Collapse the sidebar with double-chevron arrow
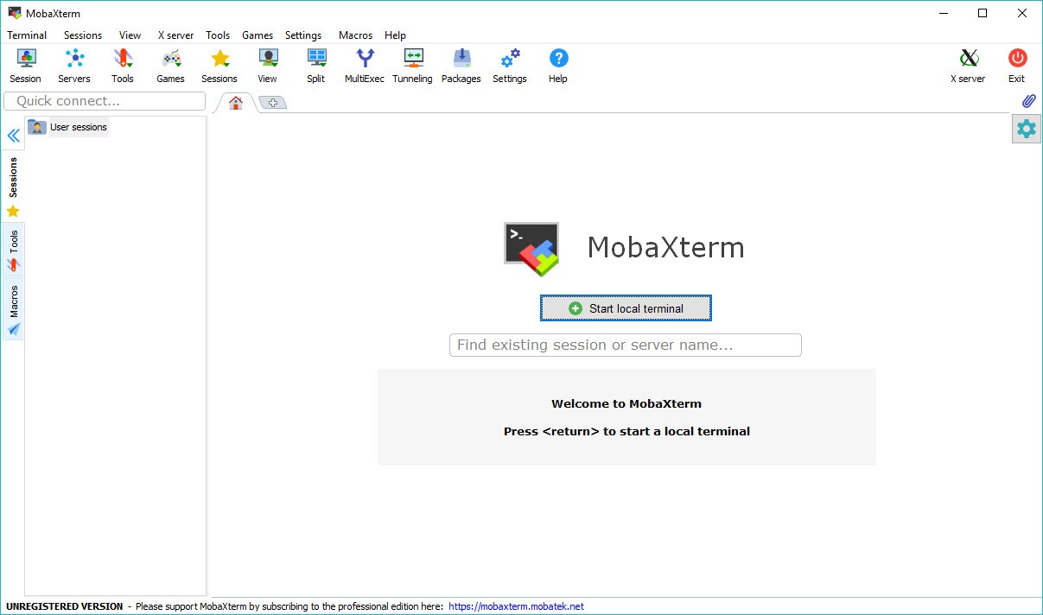This screenshot has width=1043, height=615. pyautogui.click(x=13, y=136)
